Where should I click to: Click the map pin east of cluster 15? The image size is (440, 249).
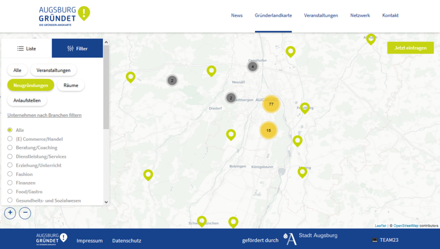click(297, 141)
